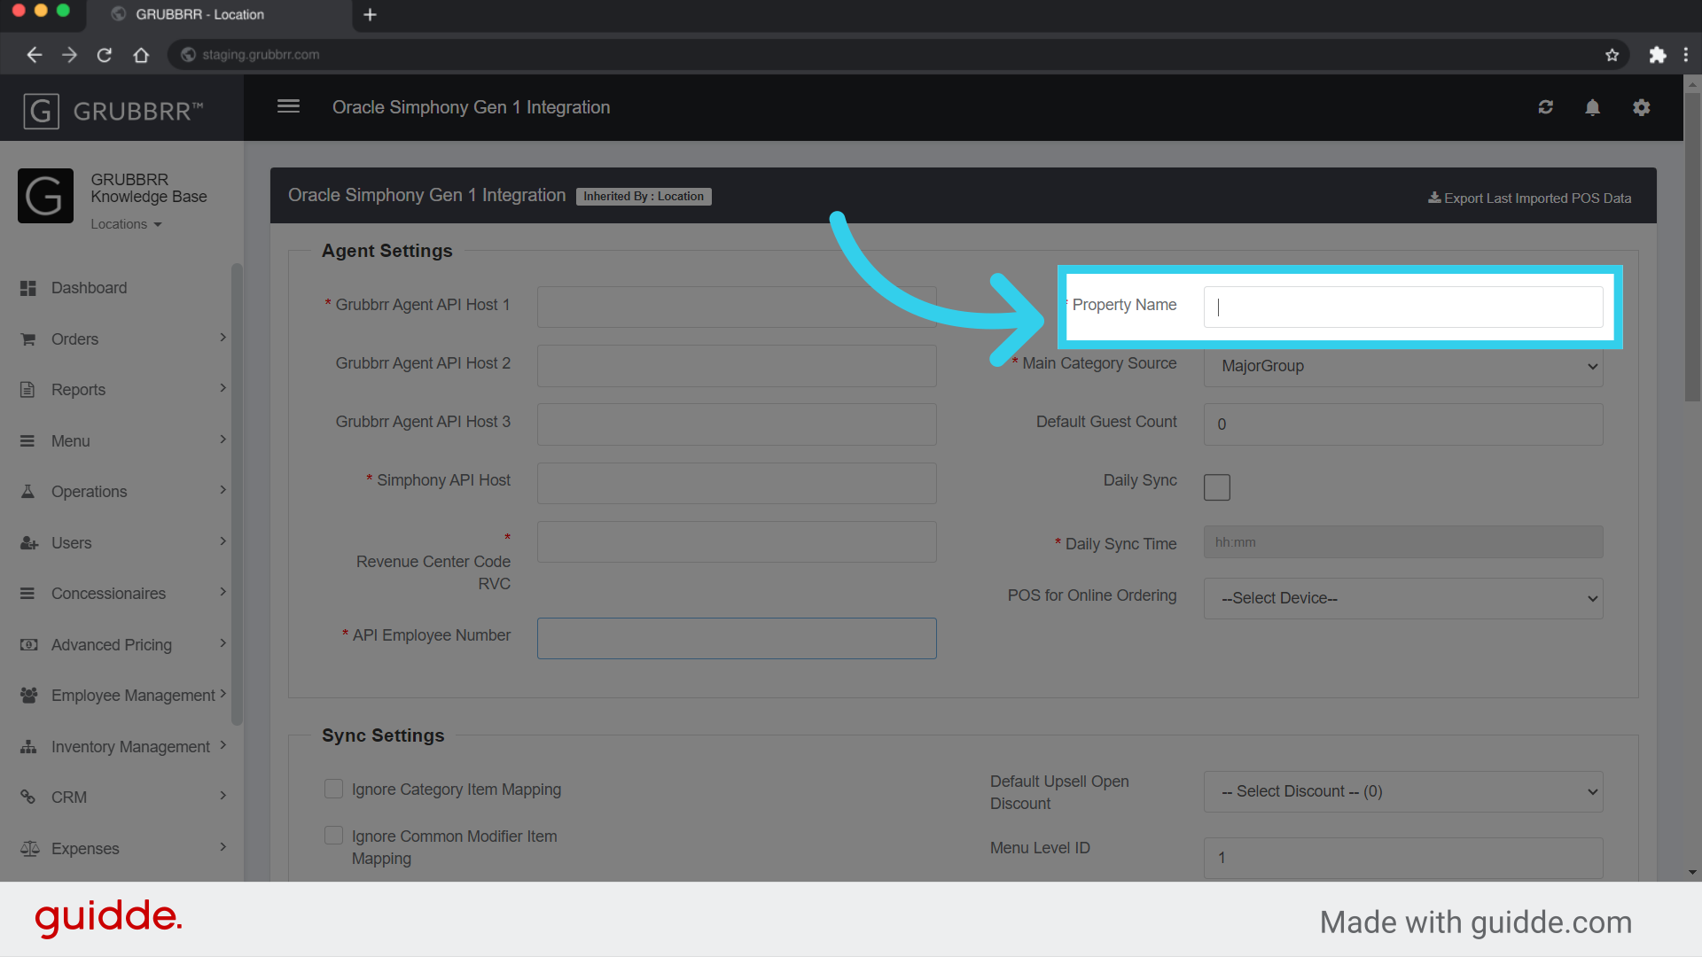
Task: Reload the page with browser refresh
Action: point(105,55)
